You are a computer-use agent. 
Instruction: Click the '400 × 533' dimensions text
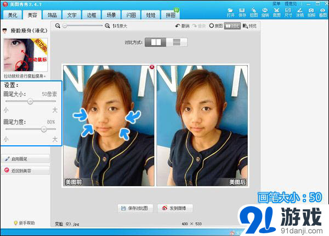pos(191,224)
